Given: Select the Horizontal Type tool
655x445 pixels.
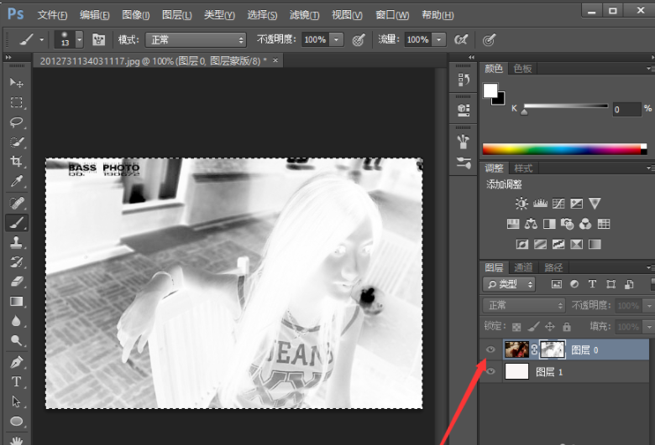Looking at the screenshot, I should 16,381.
